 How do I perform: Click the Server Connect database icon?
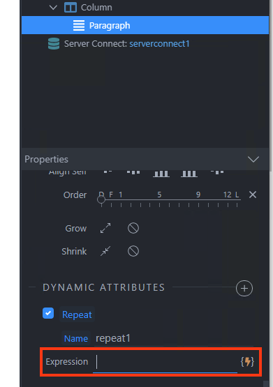[x=54, y=44]
